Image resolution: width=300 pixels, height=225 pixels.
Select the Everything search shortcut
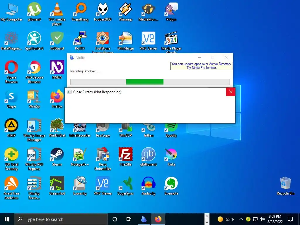coord(80,12)
